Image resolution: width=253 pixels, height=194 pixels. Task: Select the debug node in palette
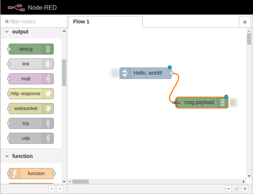point(31,49)
